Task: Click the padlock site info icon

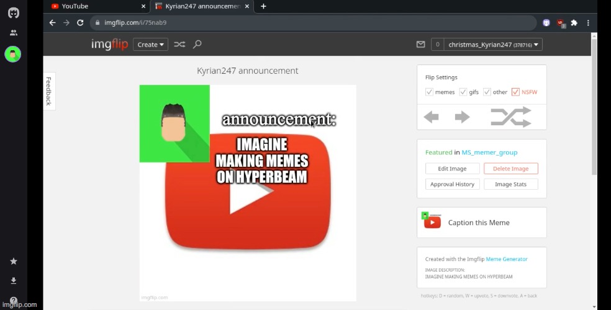Action: (97, 22)
